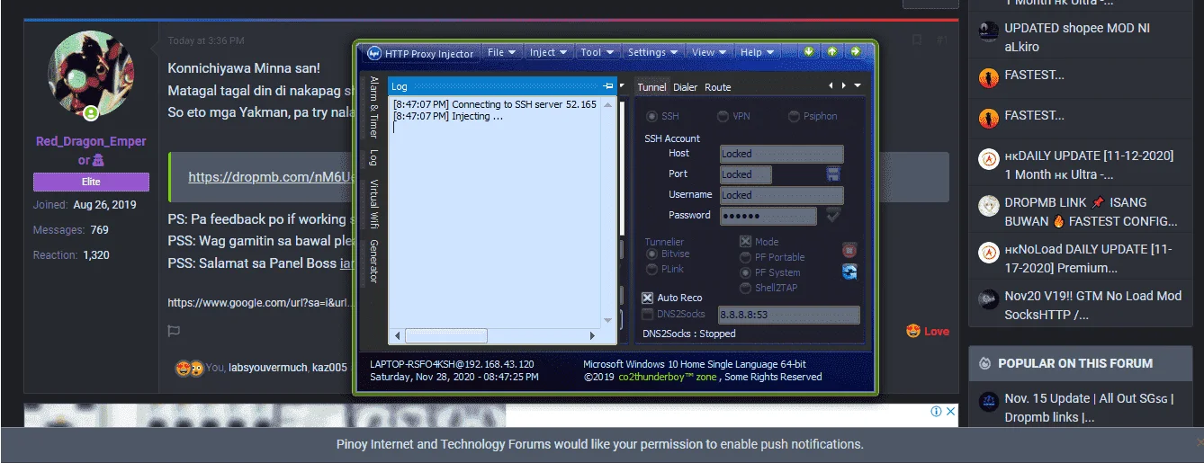Click the red stop icon beside Mode

click(x=849, y=250)
